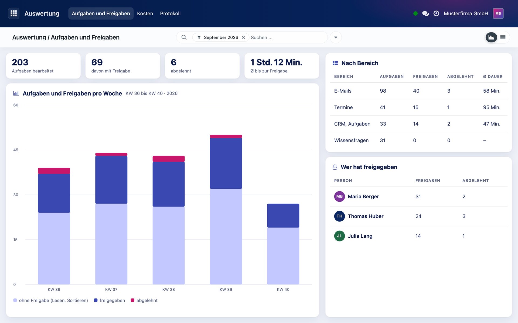Click the KW 39 bar freigegeben segment

[x=226, y=163]
